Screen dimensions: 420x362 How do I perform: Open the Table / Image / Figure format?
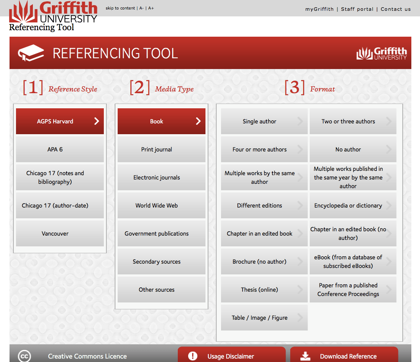click(264, 318)
